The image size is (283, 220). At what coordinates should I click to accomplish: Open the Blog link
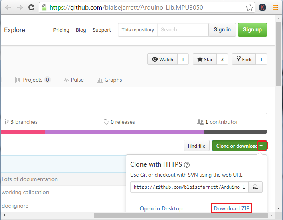click(x=81, y=30)
